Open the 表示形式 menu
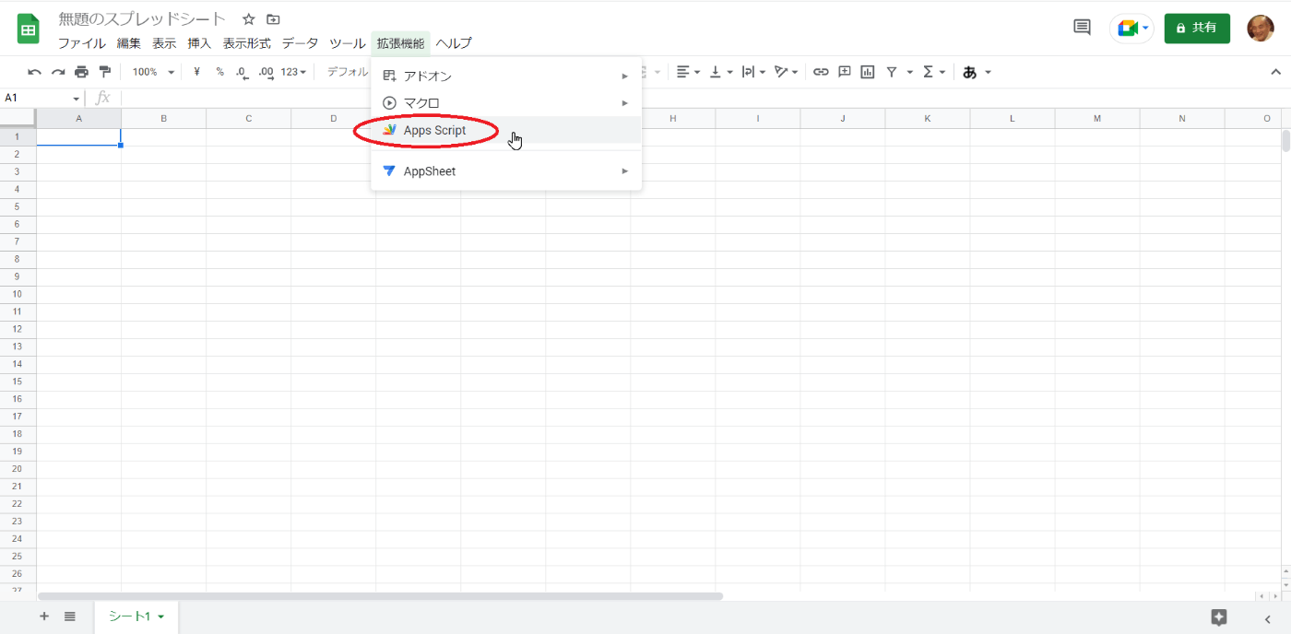This screenshot has height=634, width=1291. tap(246, 43)
